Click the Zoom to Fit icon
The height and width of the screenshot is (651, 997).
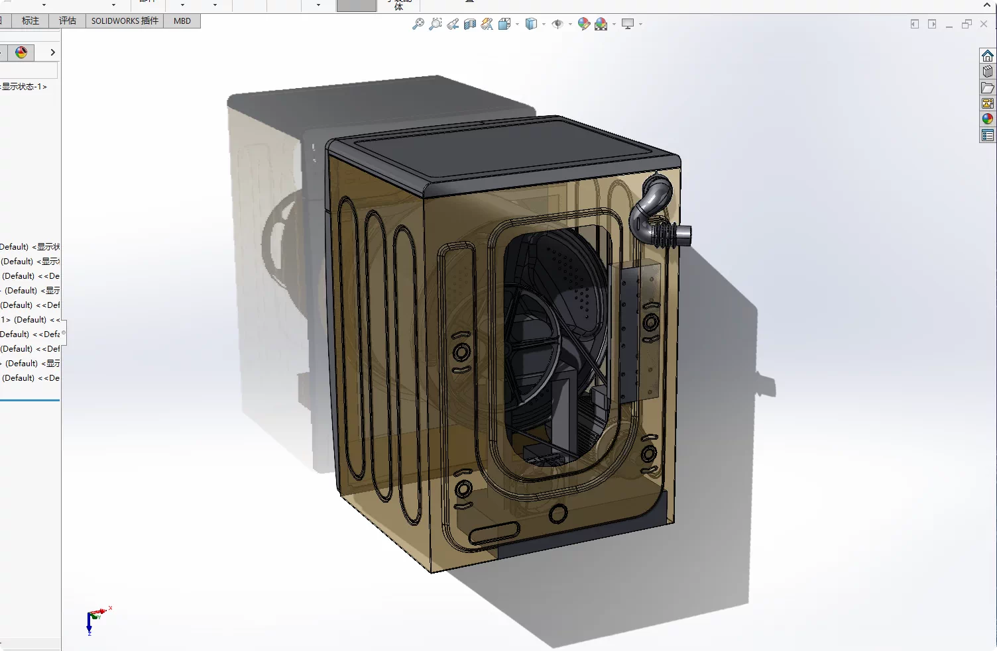(418, 24)
